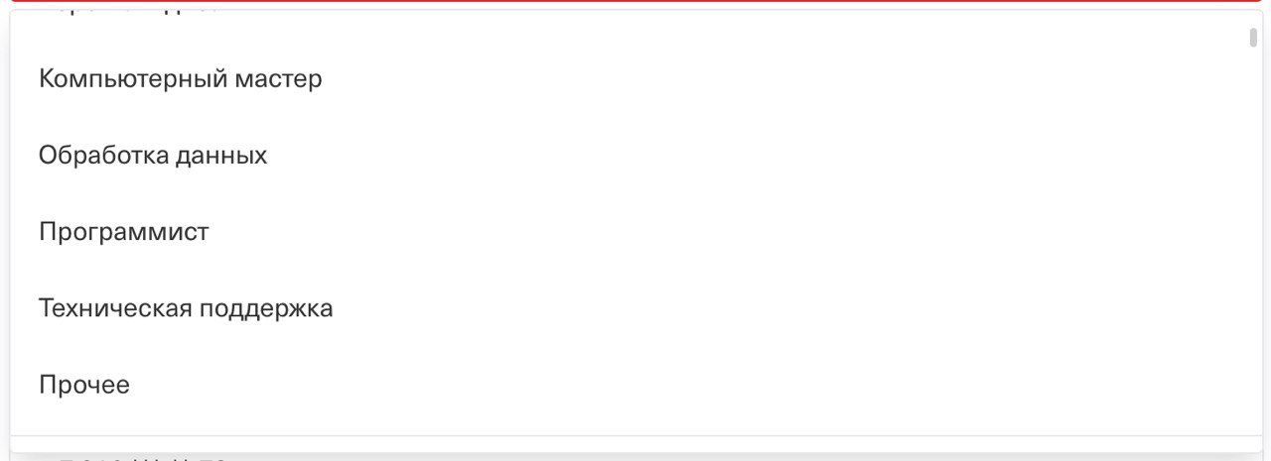The image size is (1271, 461).
Task: Click the cut-off text below the dropdown panel
Action: 144,458
